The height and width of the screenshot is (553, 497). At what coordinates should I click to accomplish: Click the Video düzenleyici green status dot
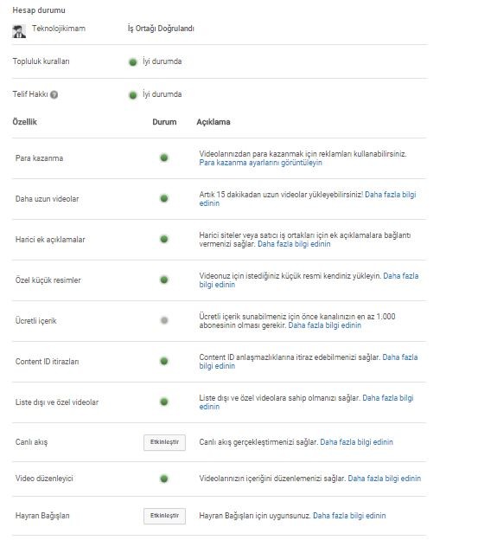[x=164, y=479]
